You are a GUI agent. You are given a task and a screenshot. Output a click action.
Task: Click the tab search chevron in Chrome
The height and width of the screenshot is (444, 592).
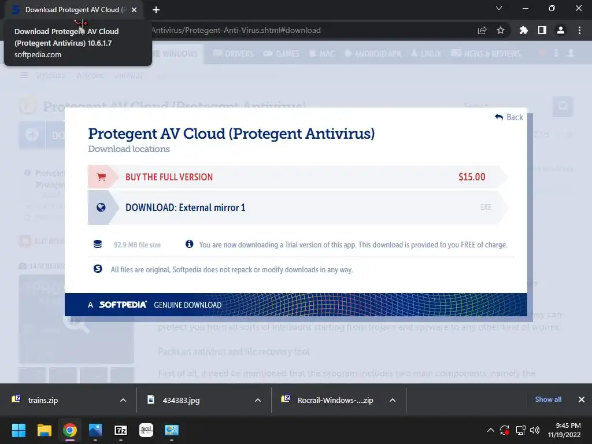(499, 8)
